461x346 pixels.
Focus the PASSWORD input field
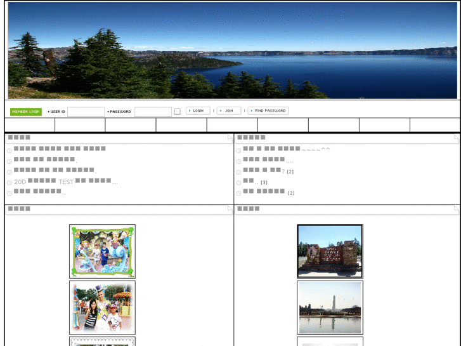(153, 112)
